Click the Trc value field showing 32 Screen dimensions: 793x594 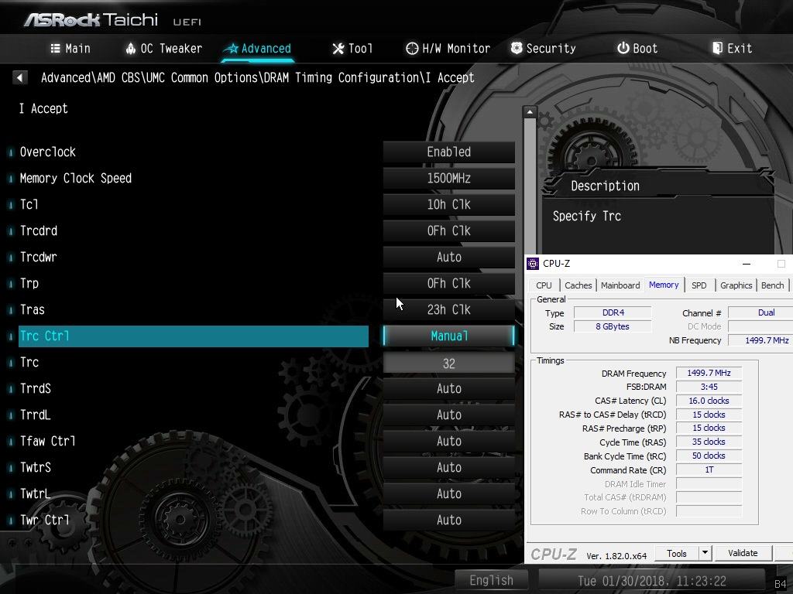coord(449,363)
